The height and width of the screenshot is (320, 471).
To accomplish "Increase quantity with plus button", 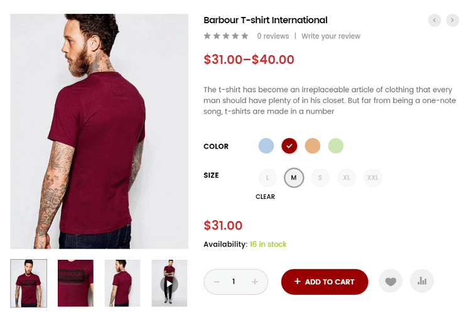I will pyautogui.click(x=255, y=282).
